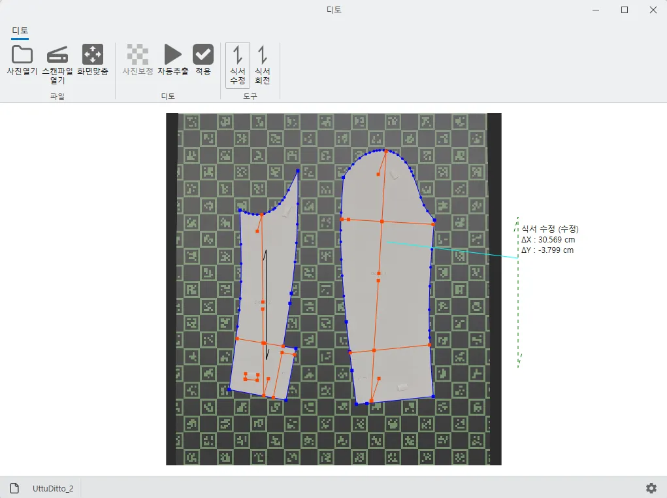Click the green dashed guide line at right
The width and height of the screenshot is (667, 498).
pos(517,292)
